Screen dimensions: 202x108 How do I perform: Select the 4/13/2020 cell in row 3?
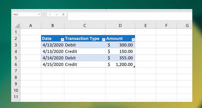53,45
